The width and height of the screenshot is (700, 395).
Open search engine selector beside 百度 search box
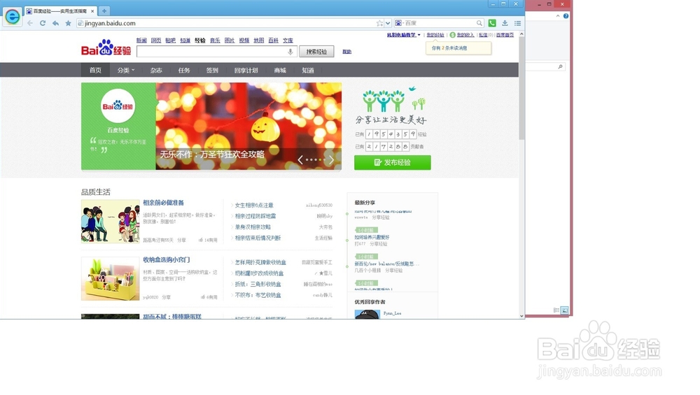click(399, 23)
